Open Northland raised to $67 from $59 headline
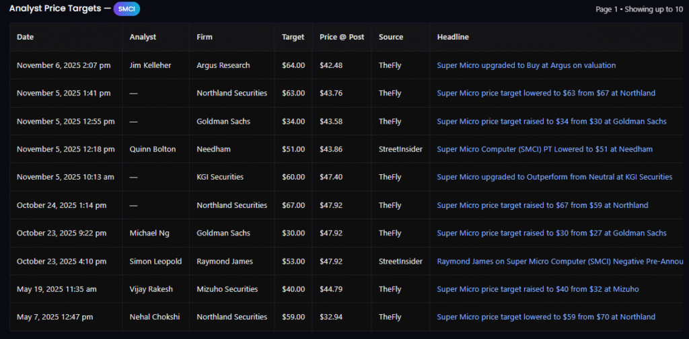 click(x=542, y=205)
